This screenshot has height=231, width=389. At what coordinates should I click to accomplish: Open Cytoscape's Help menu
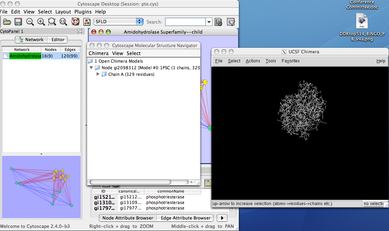pyautogui.click(x=100, y=12)
